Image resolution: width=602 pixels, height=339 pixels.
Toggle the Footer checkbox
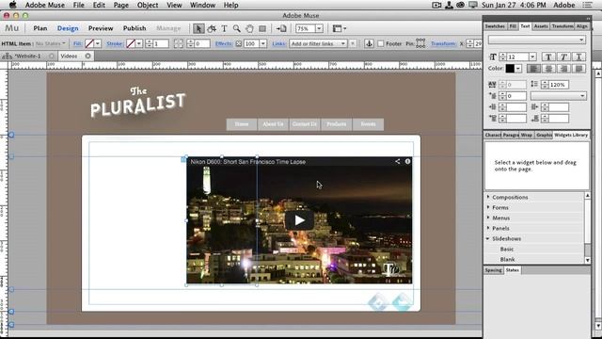(380, 43)
